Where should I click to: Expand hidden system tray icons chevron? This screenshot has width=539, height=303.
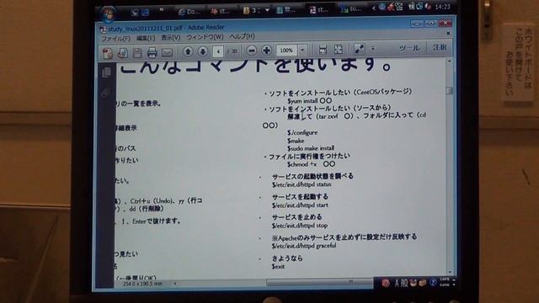coord(374,8)
